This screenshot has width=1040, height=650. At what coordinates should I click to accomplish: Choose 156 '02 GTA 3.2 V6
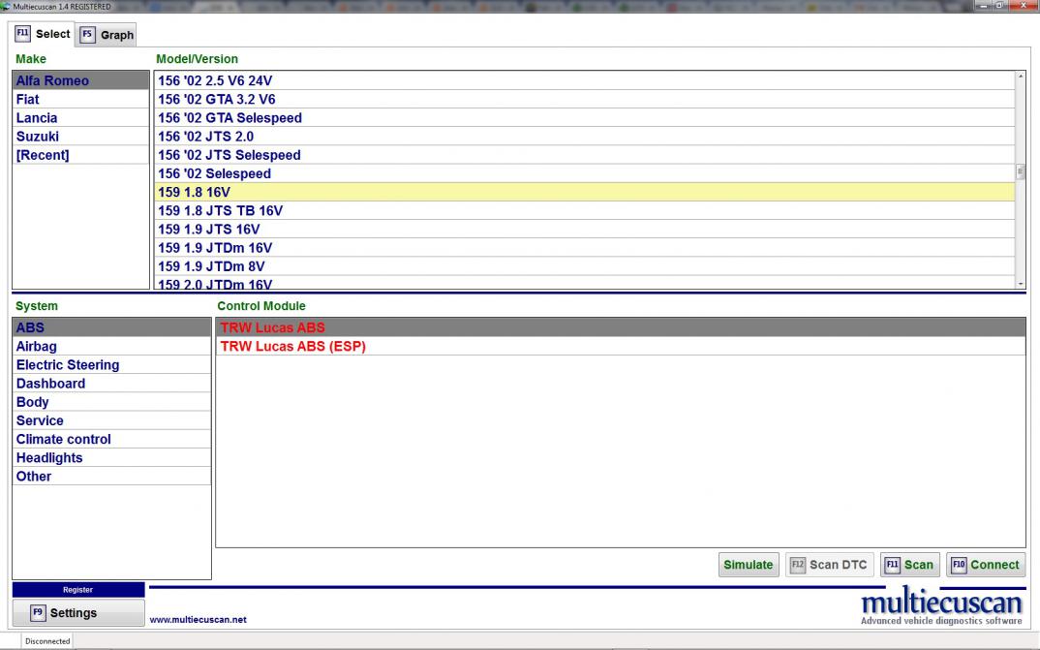tap(584, 99)
